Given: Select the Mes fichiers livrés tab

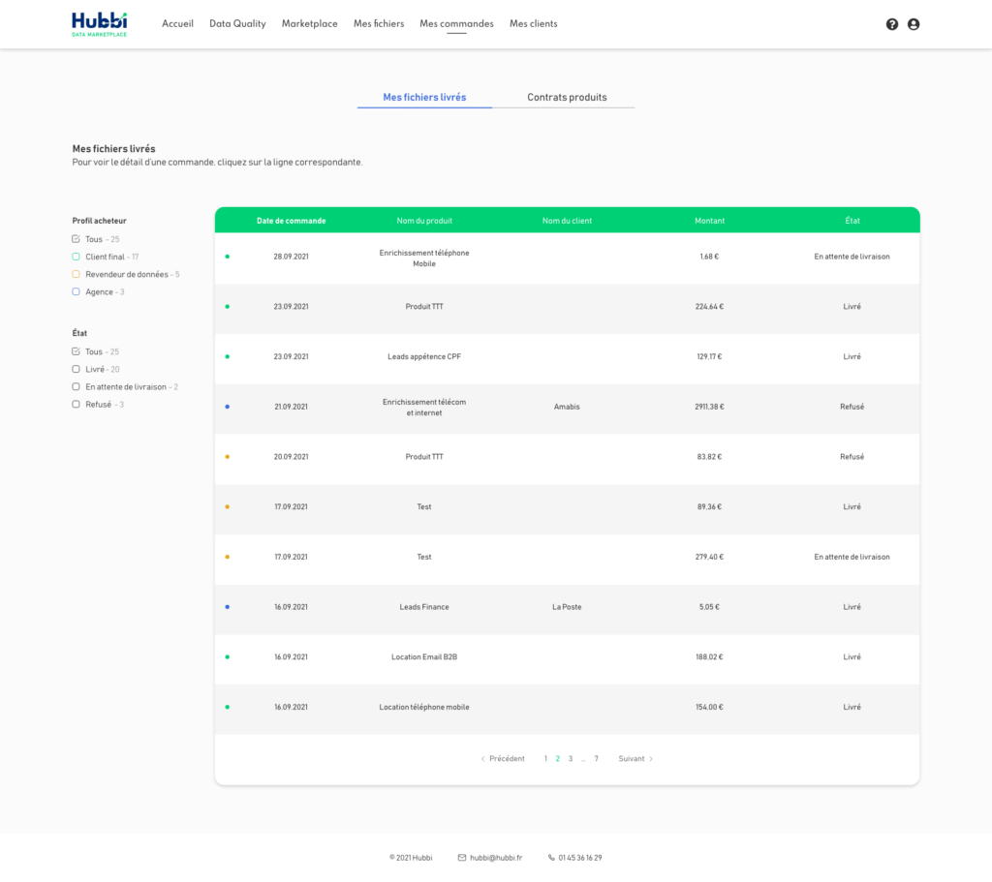Looking at the screenshot, I should (424, 98).
